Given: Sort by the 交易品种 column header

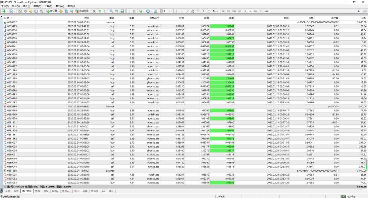Looking at the screenshot, I should tap(154, 18).
